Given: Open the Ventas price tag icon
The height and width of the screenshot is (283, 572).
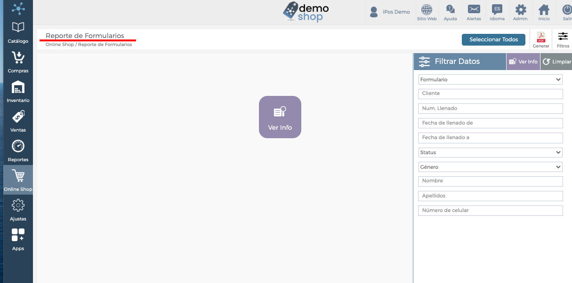Looking at the screenshot, I should pos(18,117).
